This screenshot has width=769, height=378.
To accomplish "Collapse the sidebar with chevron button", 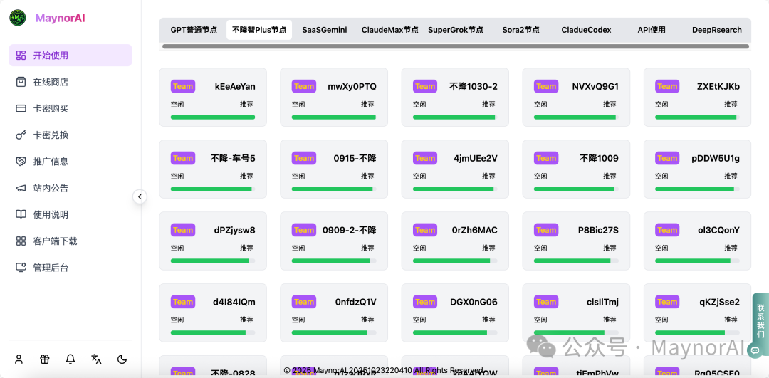I will click(140, 196).
